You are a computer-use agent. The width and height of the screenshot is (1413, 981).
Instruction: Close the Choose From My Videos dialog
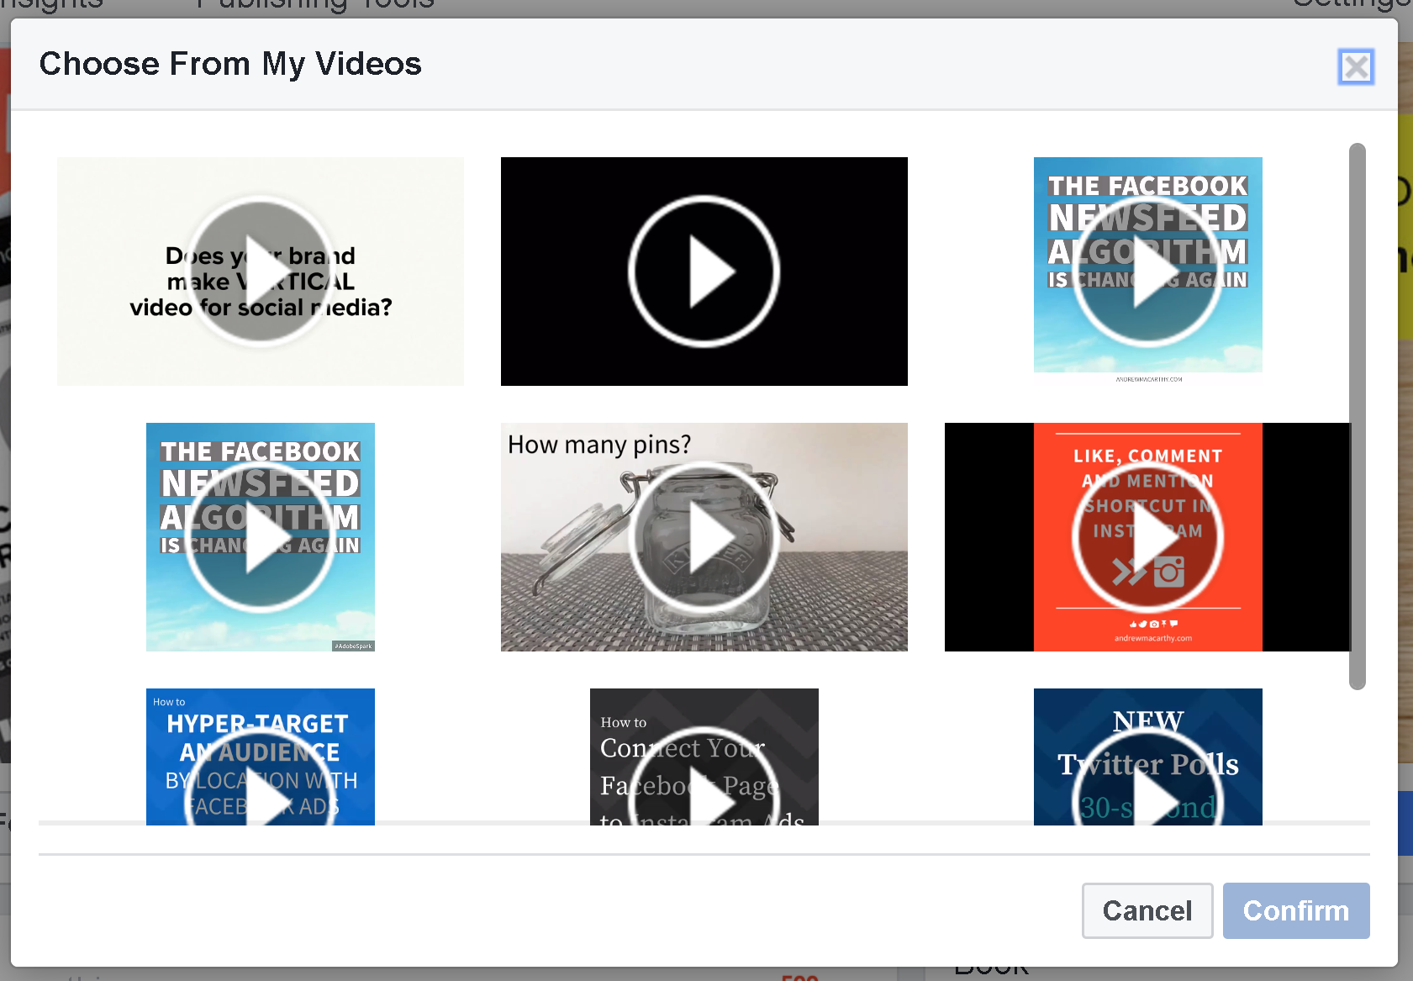[1356, 67]
